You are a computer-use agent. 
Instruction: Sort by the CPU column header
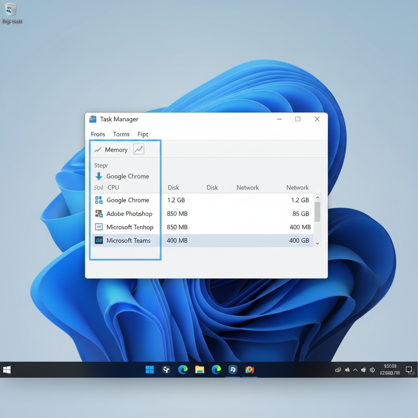tap(113, 187)
